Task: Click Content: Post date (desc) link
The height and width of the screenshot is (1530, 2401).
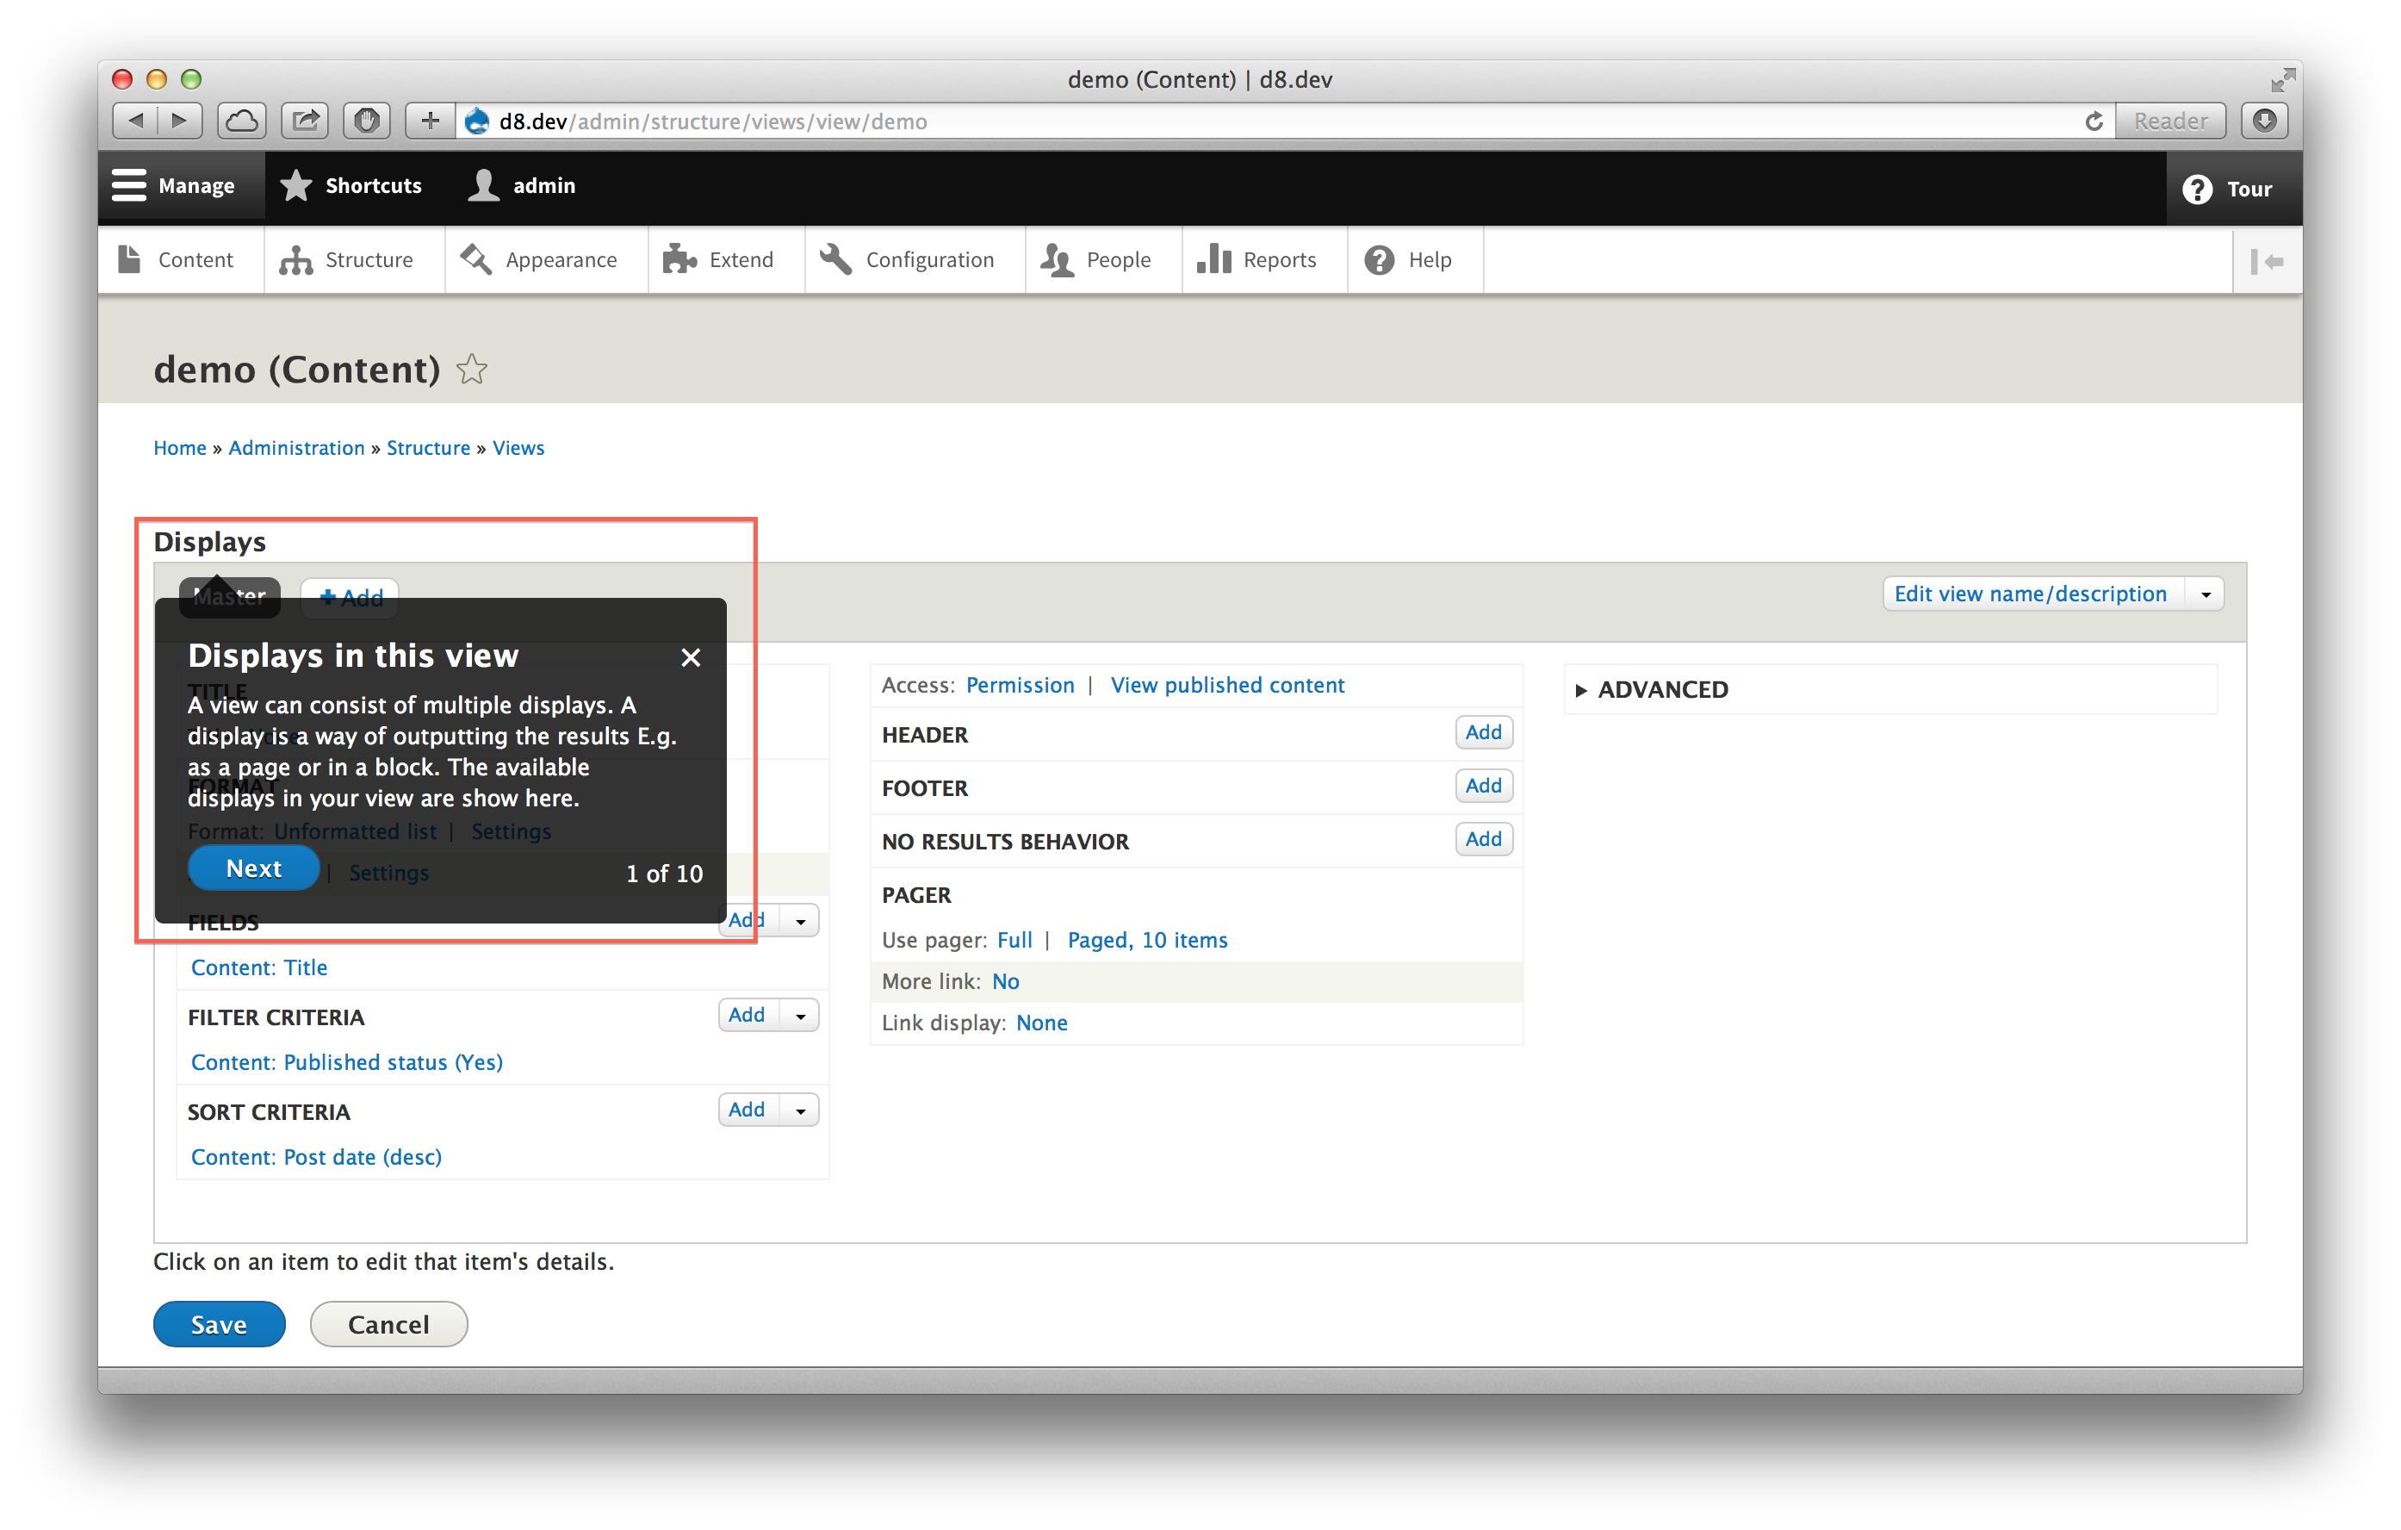Action: pyautogui.click(x=316, y=1157)
